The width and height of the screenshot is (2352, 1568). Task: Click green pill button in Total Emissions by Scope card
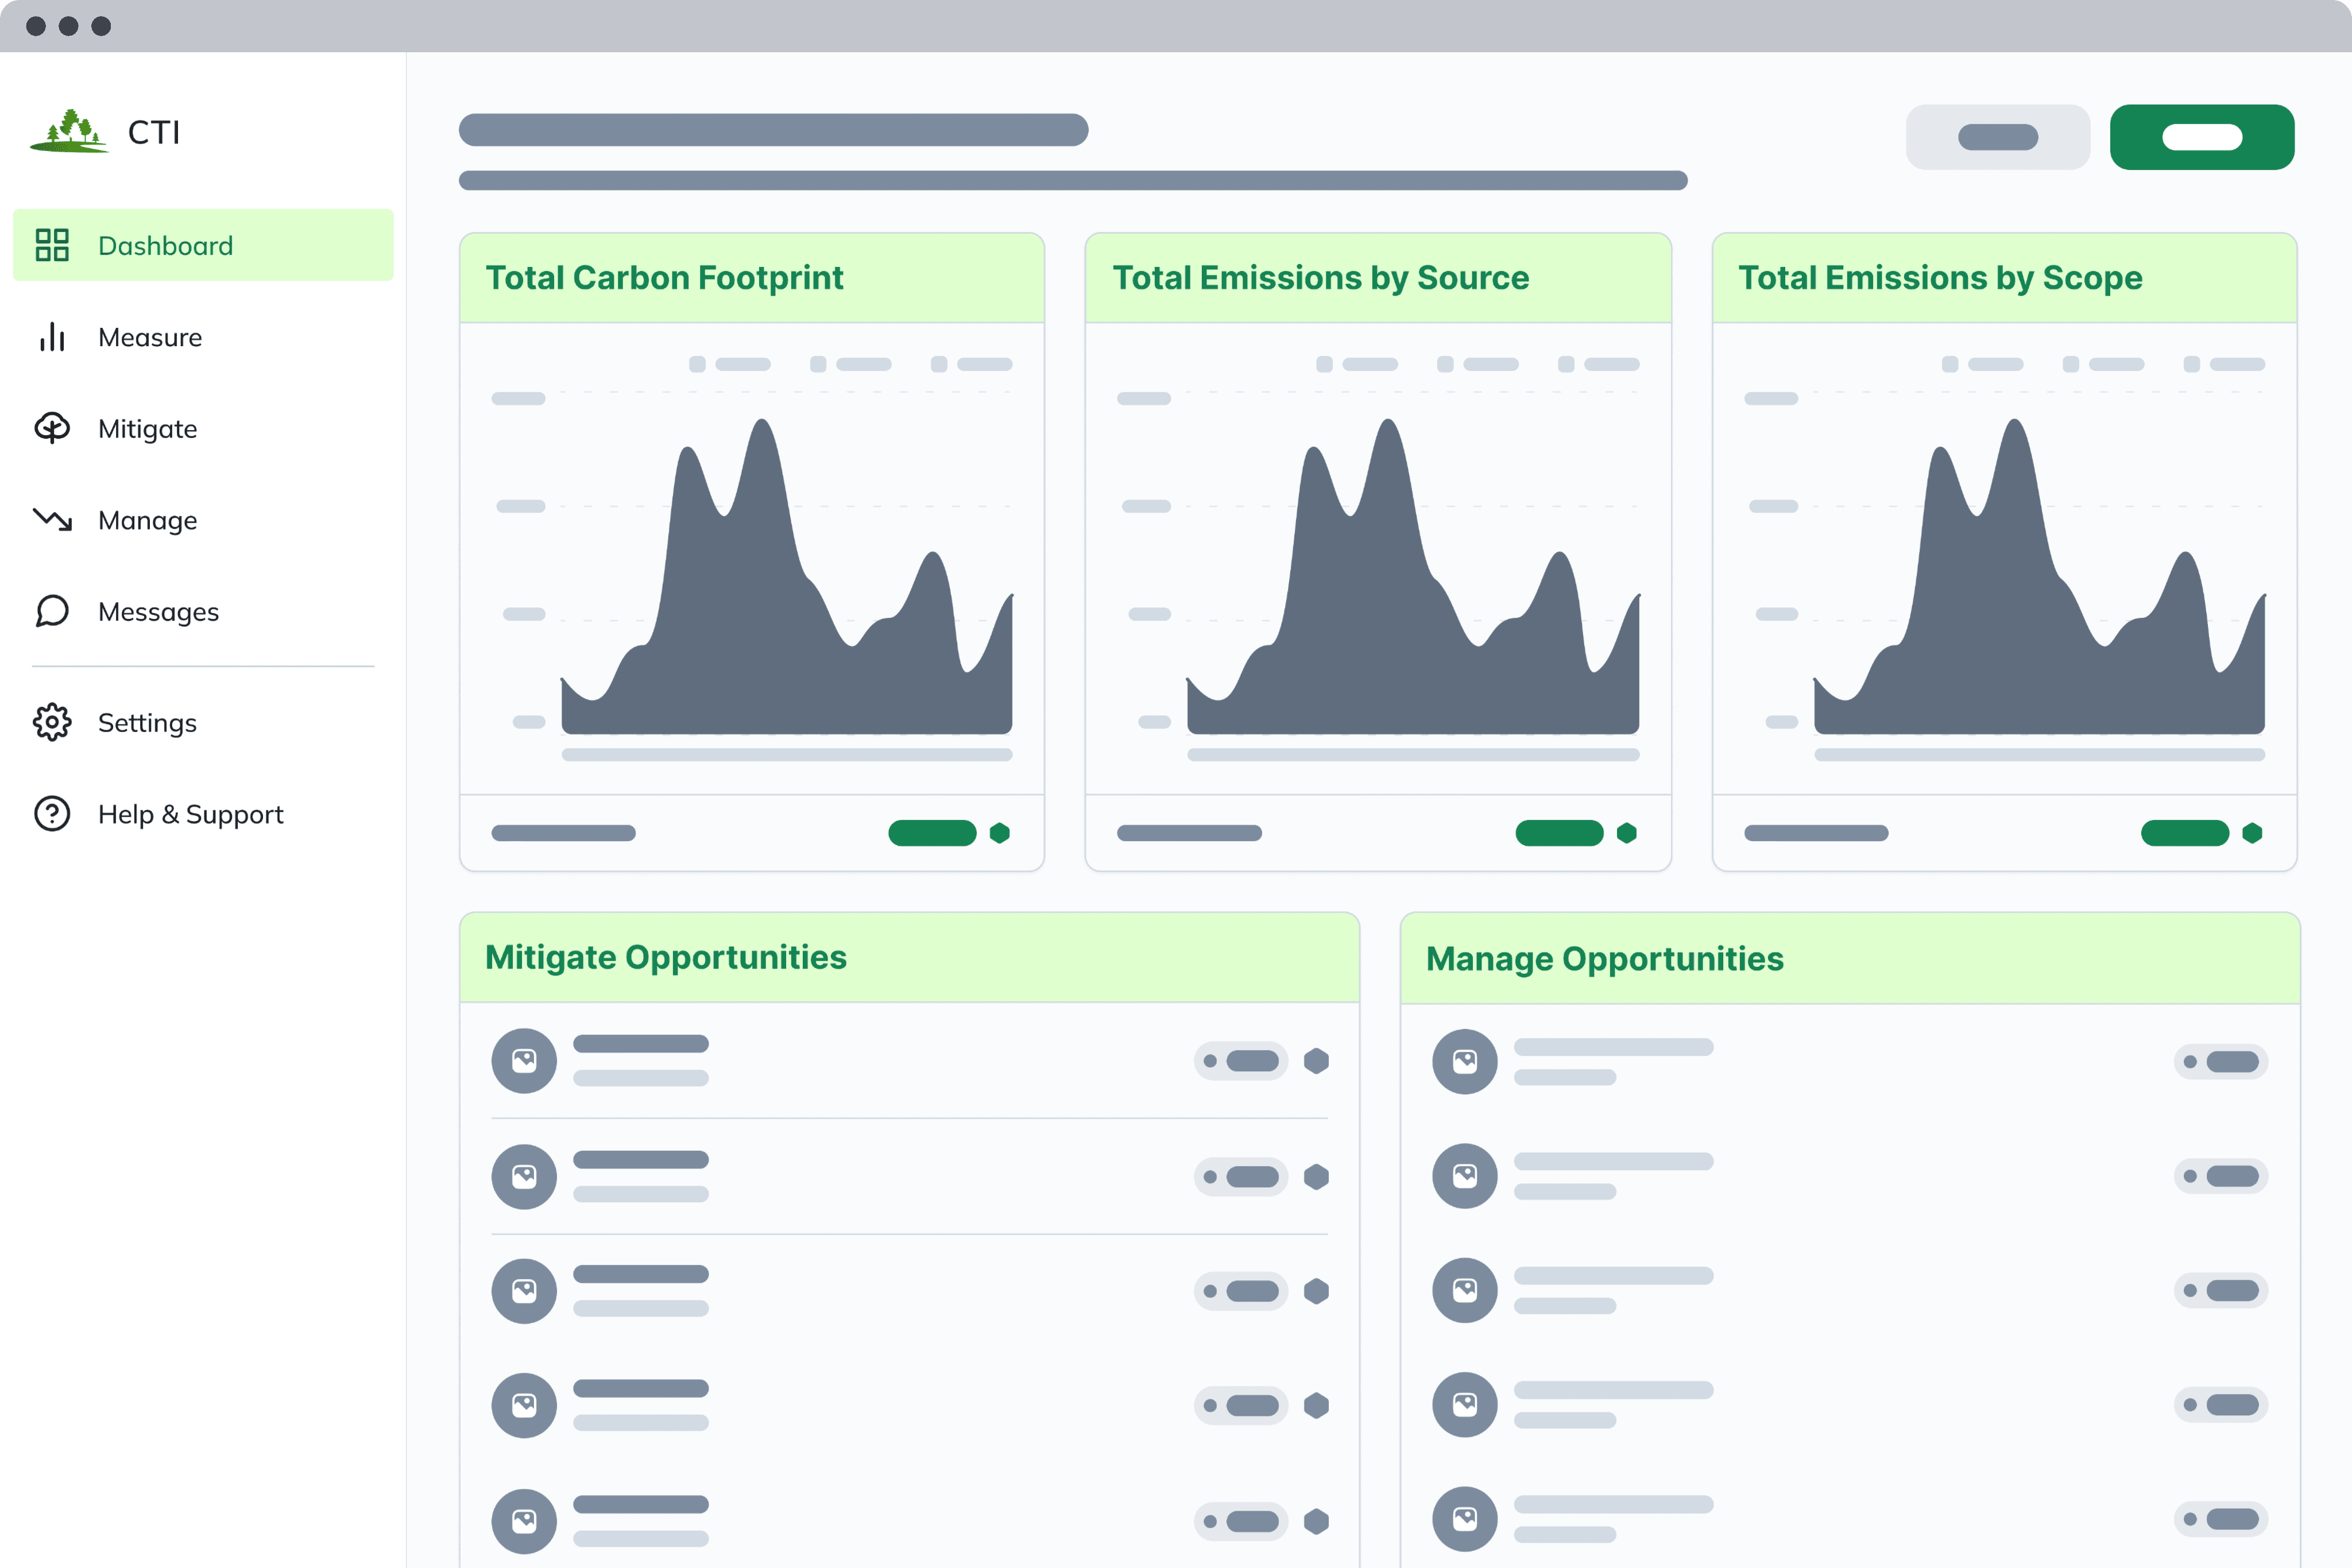2185,833
